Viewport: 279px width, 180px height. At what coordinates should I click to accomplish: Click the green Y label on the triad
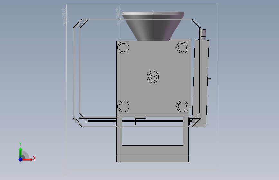pyautogui.click(x=20, y=144)
